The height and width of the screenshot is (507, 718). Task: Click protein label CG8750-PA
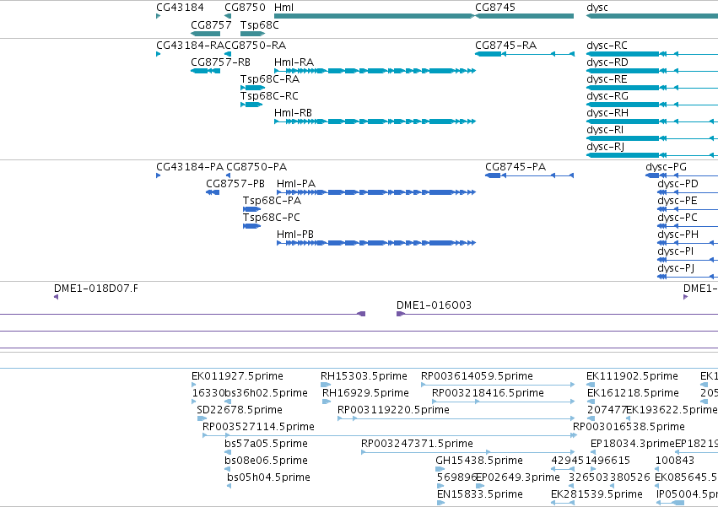256,167
